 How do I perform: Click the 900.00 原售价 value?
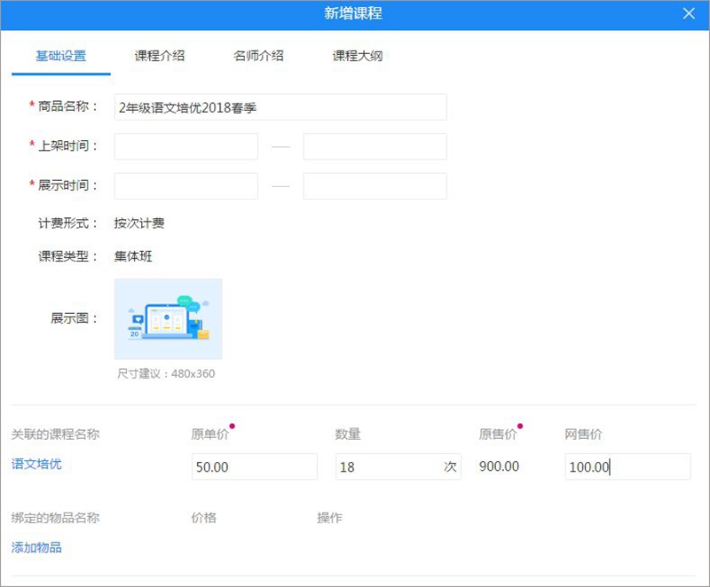click(499, 466)
